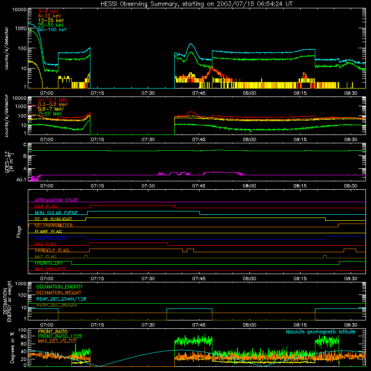The width and height of the screenshot is (371, 371).
Task: Click the NON_SOLAR_EVENT flag label
Action: point(56,213)
